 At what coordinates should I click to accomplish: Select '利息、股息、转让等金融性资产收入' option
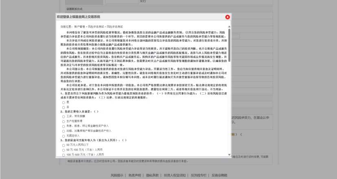point(63,126)
